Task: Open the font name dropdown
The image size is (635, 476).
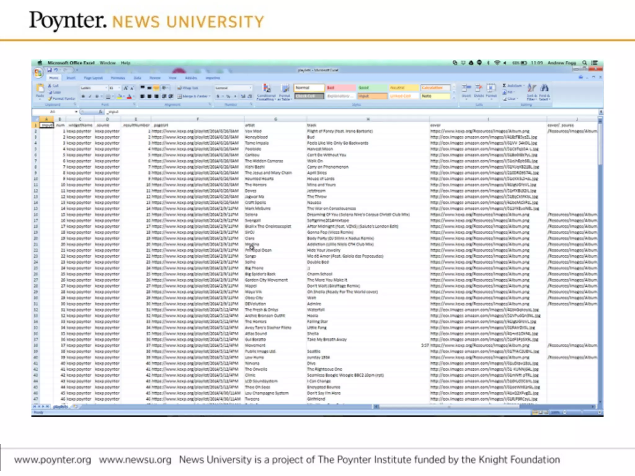Action: tap(106, 88)
